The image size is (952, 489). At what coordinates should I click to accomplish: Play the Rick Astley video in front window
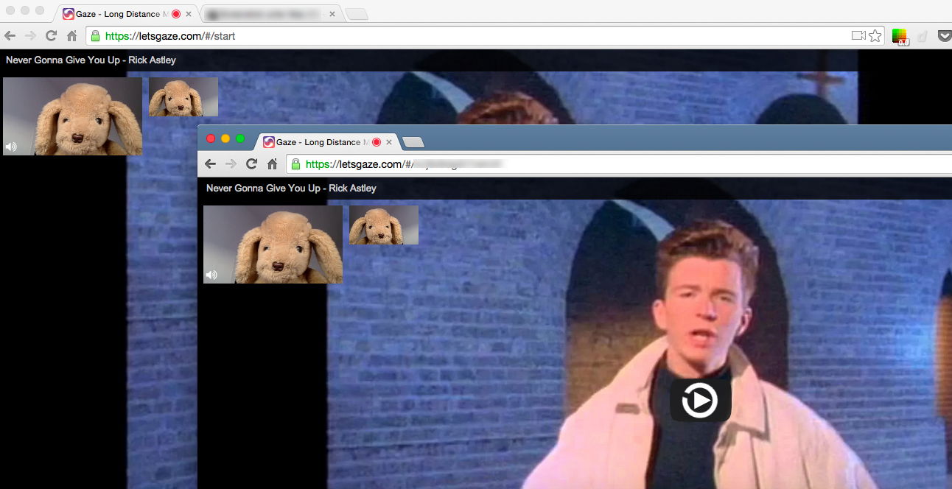(x=700, y=401)
